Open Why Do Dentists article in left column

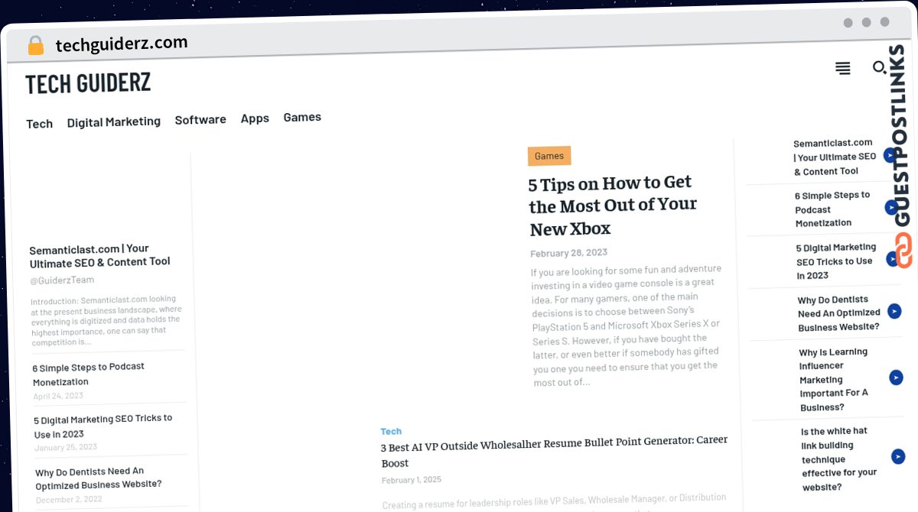tap(99, 478)
